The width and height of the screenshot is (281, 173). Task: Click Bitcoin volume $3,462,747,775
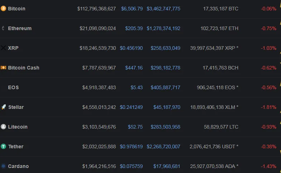pyautogui.click(x=164, y=9)
